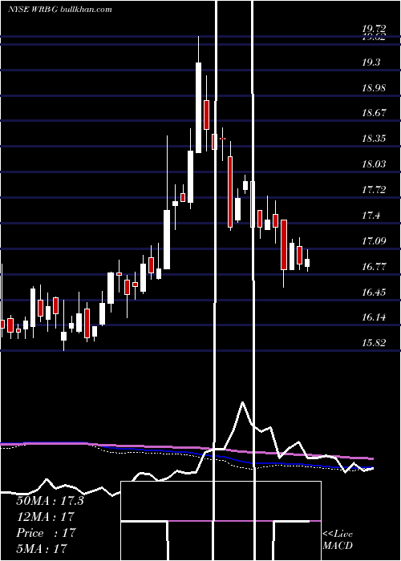Viewport: 401px width, 561px height.
Task: Click the Price : 17 readout
Action: (47, 533)
